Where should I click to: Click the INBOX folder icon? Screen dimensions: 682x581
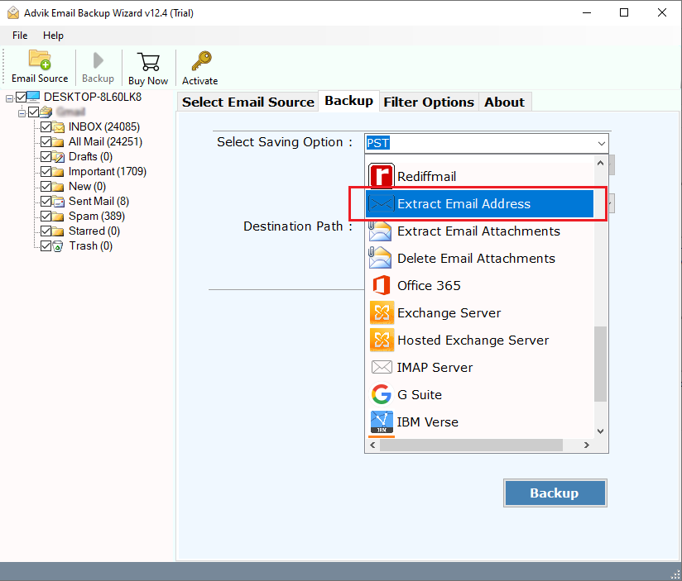(x=58, y=126)
